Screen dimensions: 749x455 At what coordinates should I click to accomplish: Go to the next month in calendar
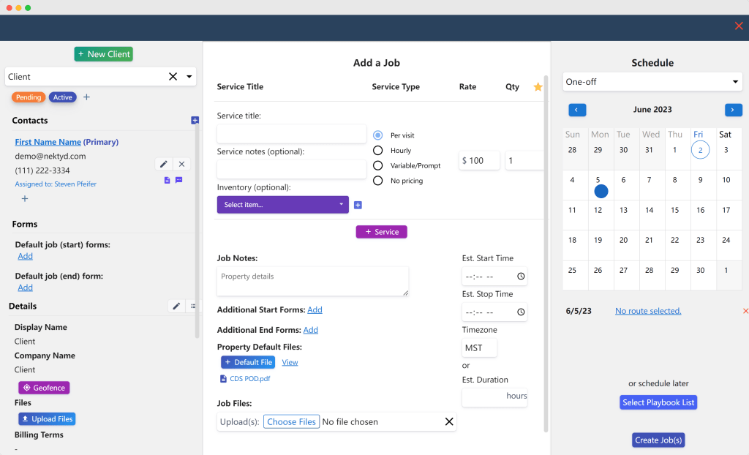(733, 110)
